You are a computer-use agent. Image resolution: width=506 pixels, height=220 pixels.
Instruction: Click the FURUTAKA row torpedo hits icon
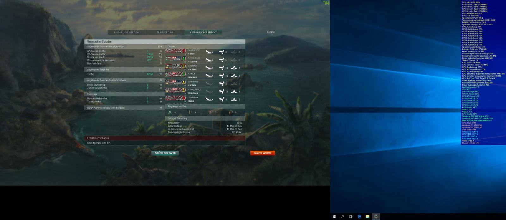[x=234, y=91]
